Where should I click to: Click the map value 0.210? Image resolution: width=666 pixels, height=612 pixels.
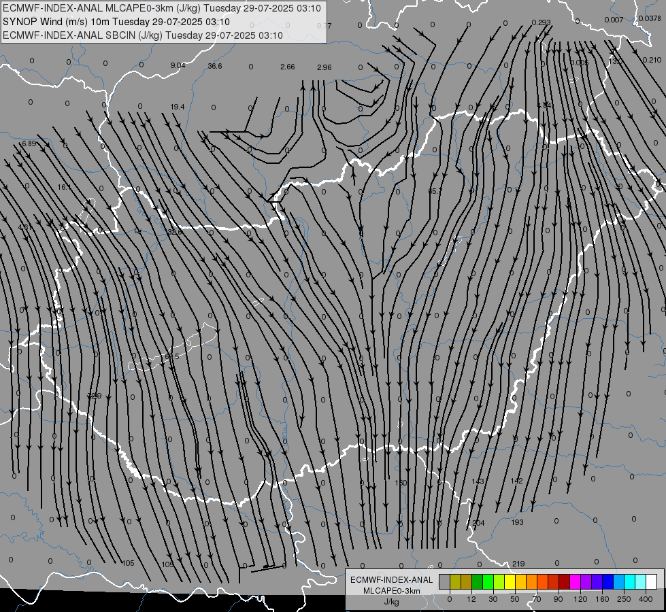tap(652, 60)
